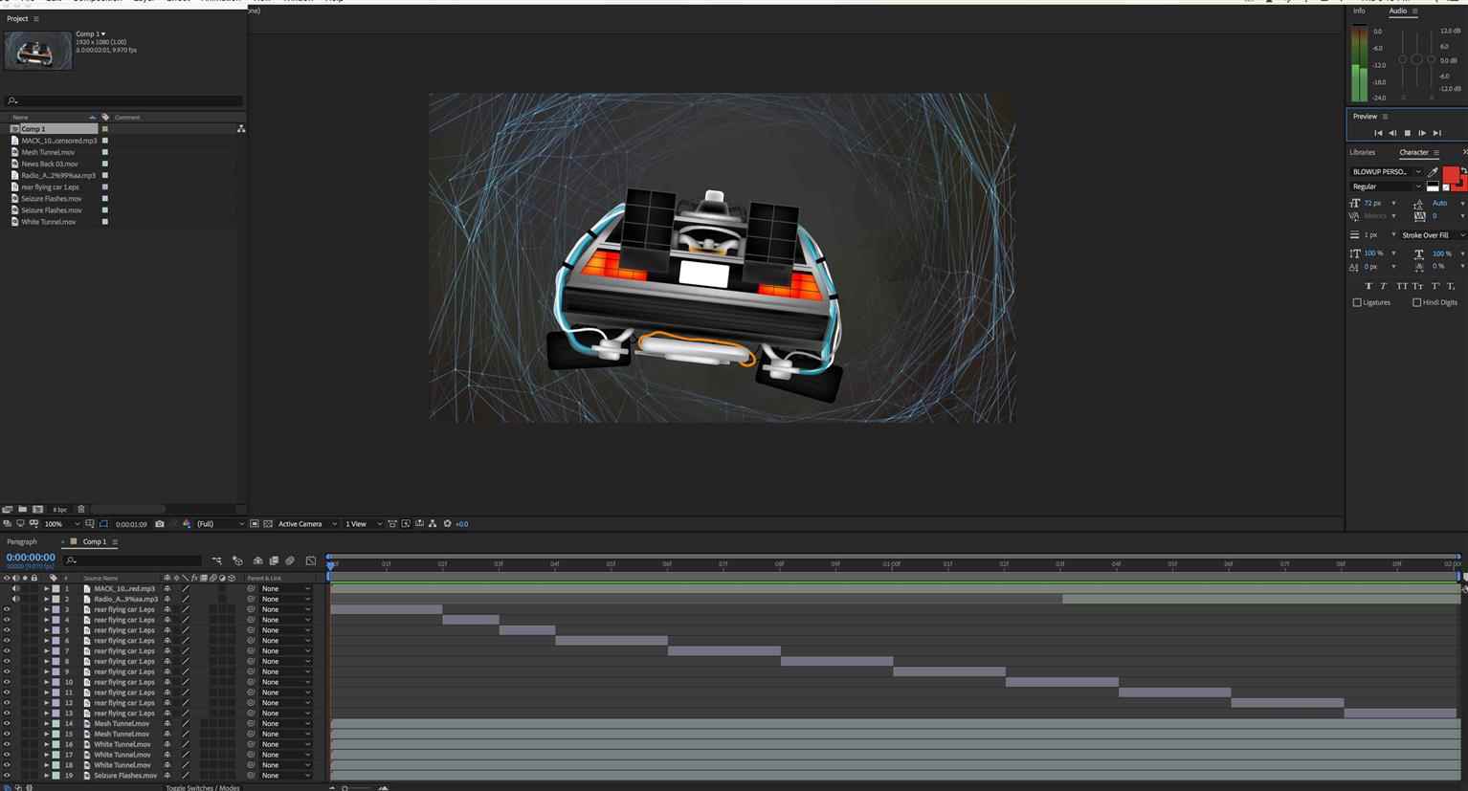Click the center audio level slider knob

click(x=1417, y=59)
